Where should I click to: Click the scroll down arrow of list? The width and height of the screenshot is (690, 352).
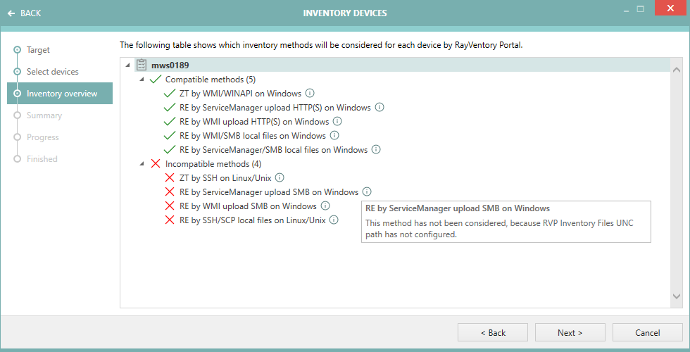pyautogui.click(x=676, y=296)
